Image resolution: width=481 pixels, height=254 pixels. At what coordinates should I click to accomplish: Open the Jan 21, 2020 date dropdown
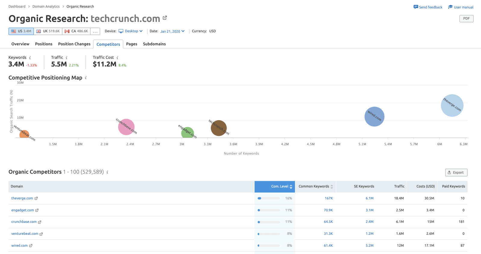173,31
